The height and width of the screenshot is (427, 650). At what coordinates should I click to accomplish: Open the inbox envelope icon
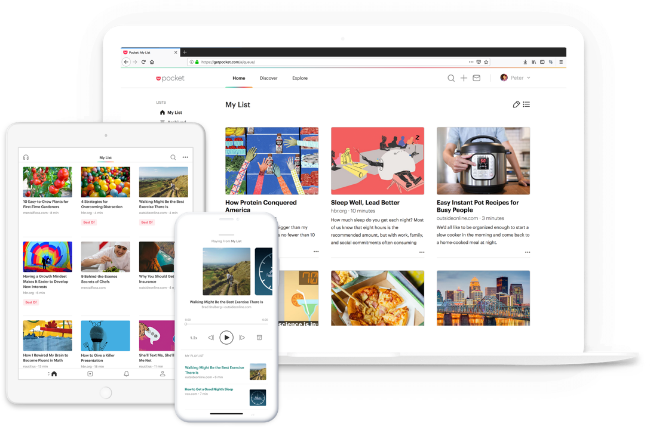476,78
